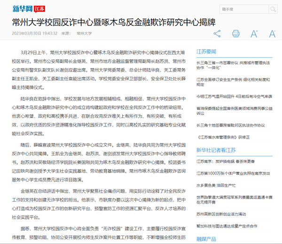This screenshot has width=282, height=244.
Task: Decrease font size with A- icon
Action: pyautogui.click(x=272, y=33)
